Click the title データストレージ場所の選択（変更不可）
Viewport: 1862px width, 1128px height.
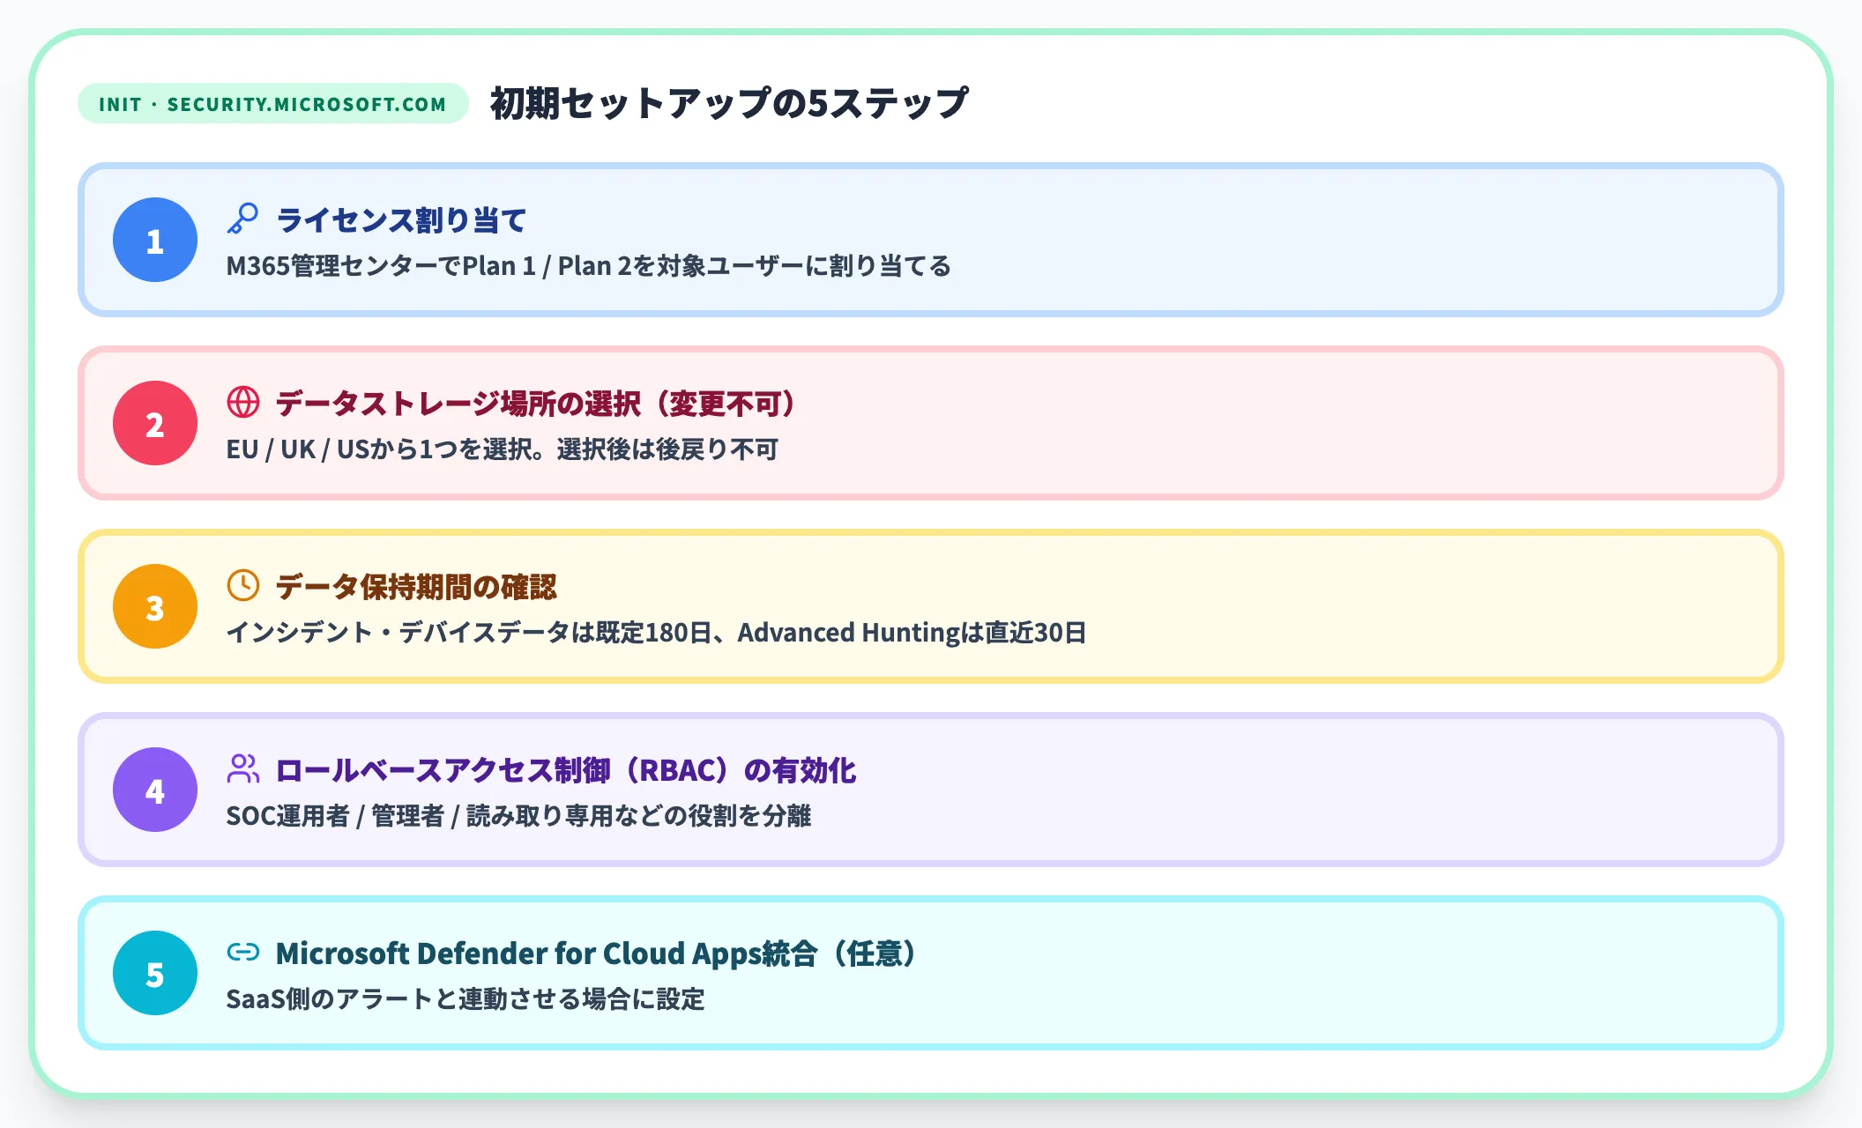coord(536,403)
